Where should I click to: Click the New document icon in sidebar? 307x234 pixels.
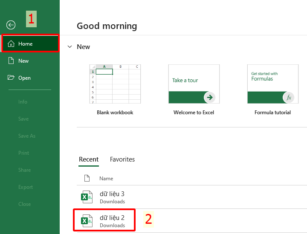11,61
